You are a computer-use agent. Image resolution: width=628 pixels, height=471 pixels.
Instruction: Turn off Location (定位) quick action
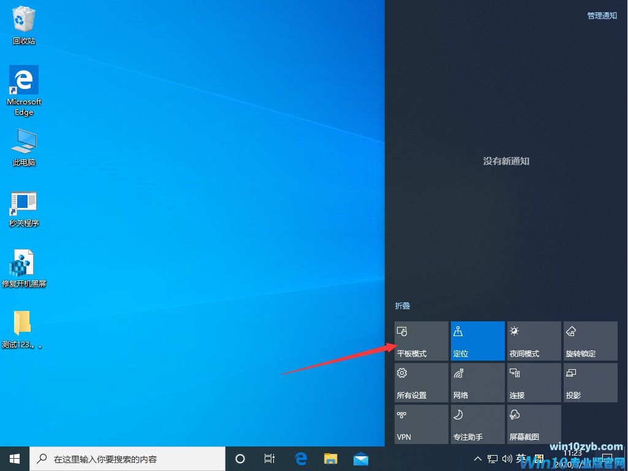click(x=477, y=340)
